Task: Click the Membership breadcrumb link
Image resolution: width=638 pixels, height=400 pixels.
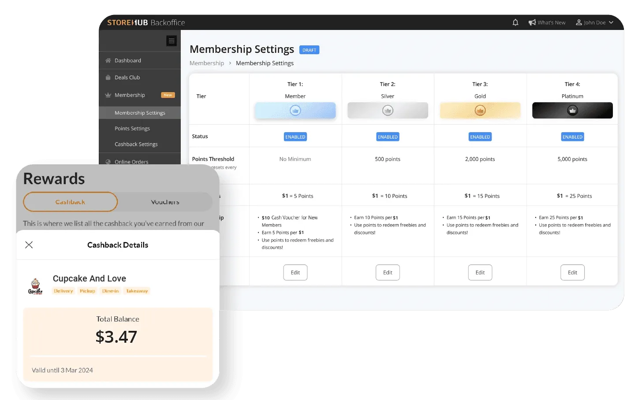Action: point(207,63)
